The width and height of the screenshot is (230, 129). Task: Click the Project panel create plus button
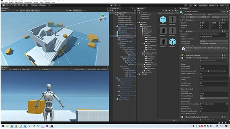coord(138,10)
